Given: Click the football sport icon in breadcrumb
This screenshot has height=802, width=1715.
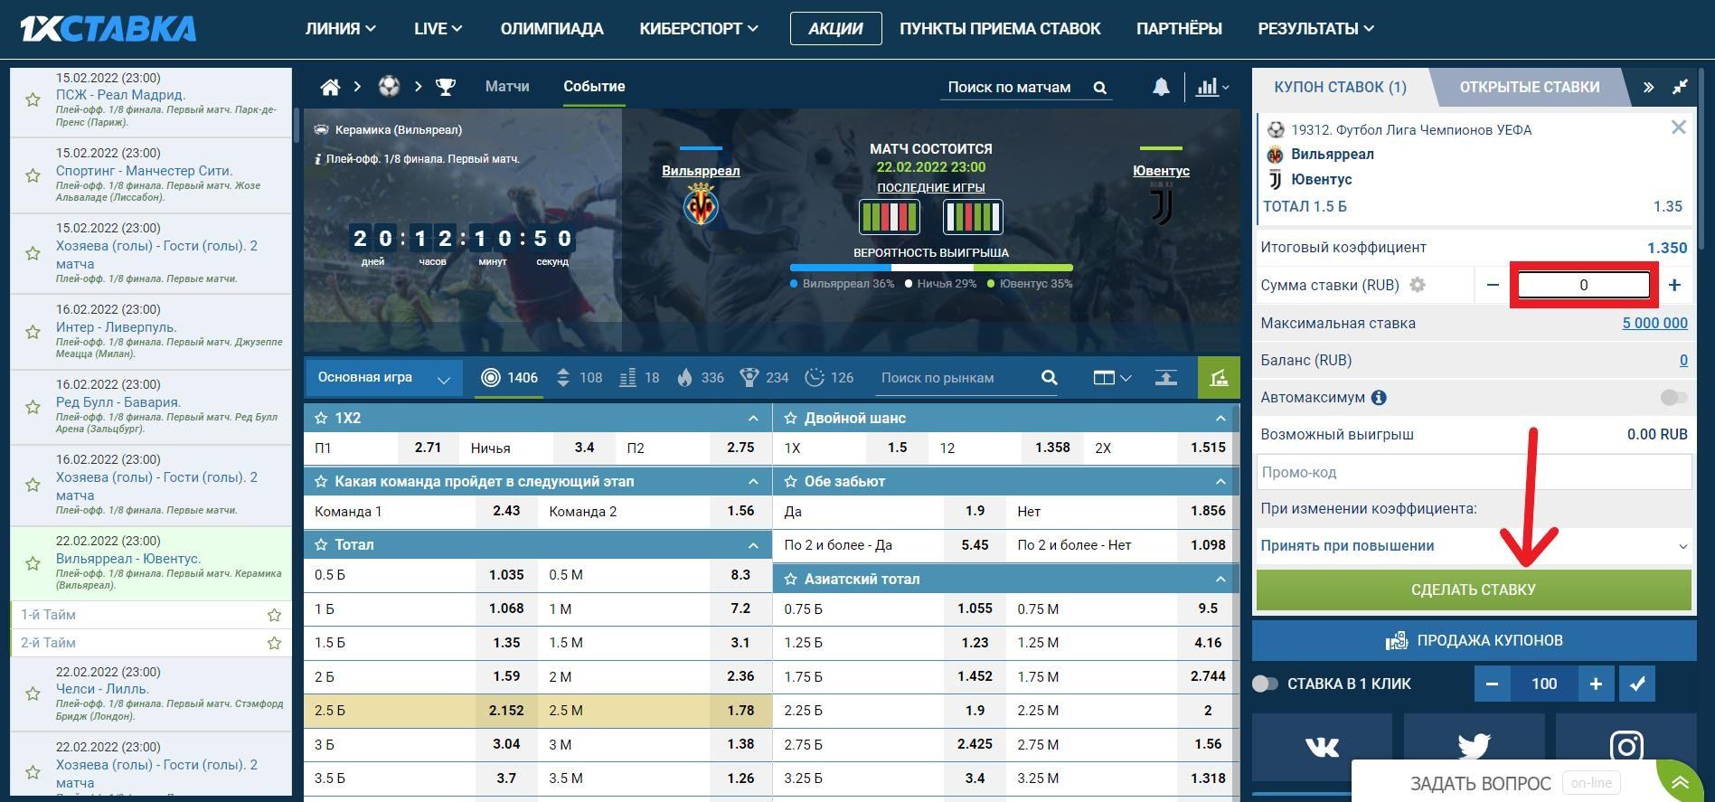Looking at the screenshot, I should pos(389,87).
